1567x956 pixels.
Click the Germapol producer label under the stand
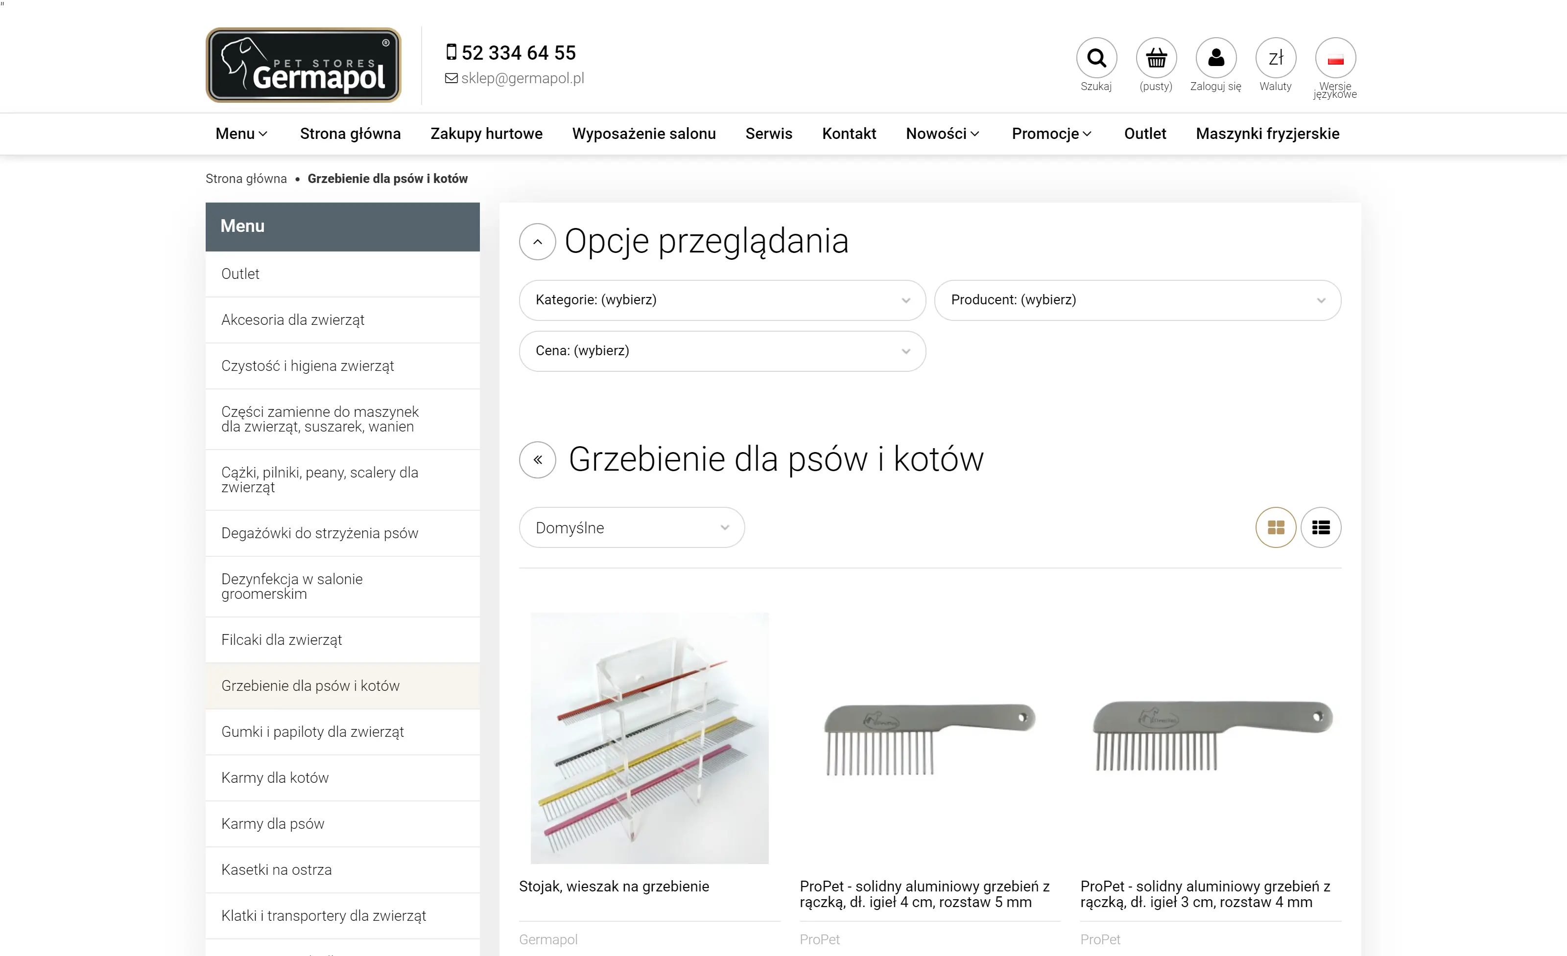click(x=548, y=939)
